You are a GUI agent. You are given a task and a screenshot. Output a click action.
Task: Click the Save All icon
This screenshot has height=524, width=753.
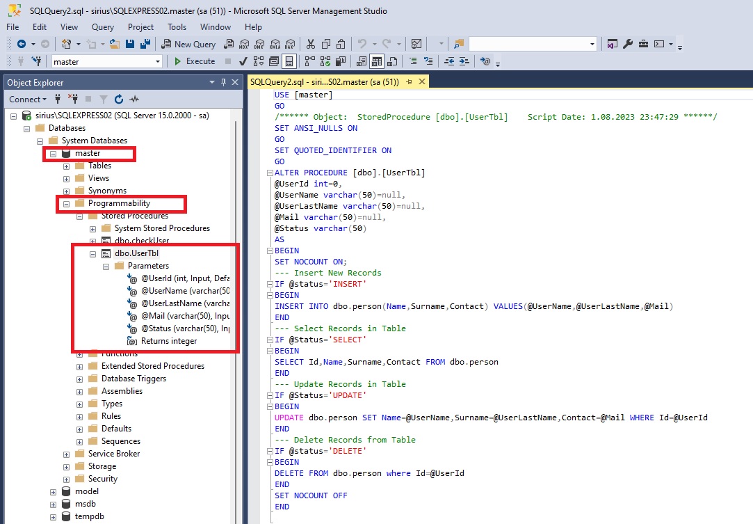pos(145,44)
